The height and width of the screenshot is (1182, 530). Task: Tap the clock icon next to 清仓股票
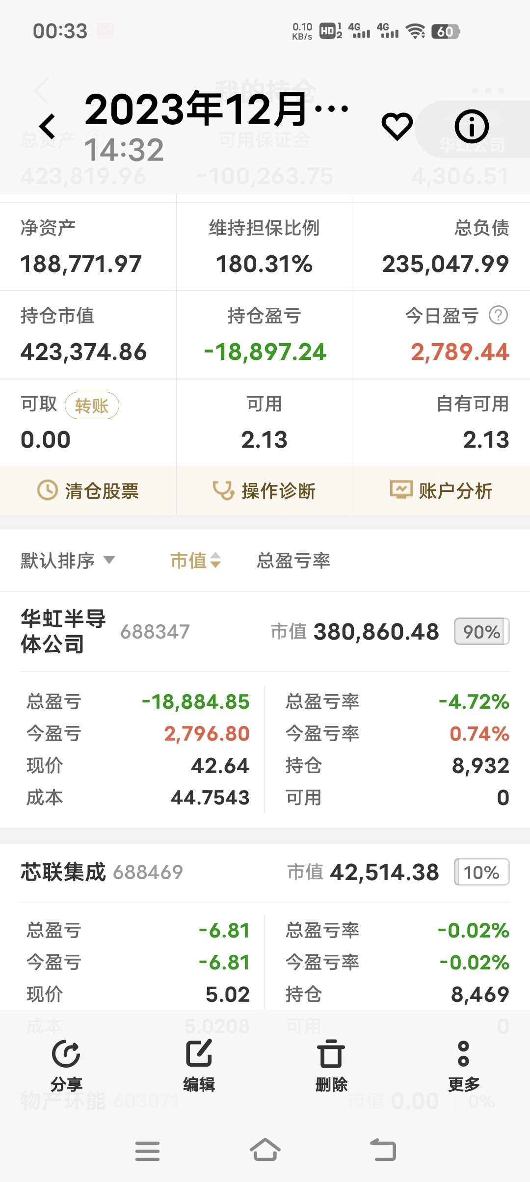click(x=48, y=490)
